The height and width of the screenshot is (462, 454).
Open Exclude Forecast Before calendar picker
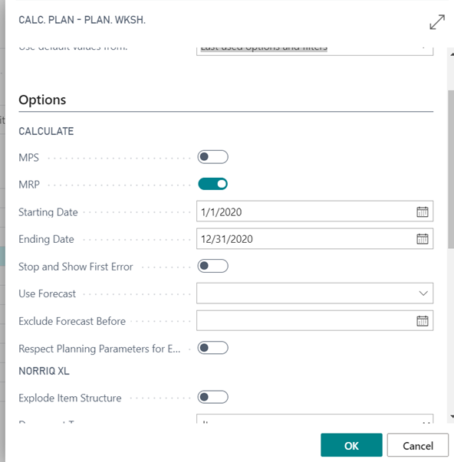pos(422,320)
